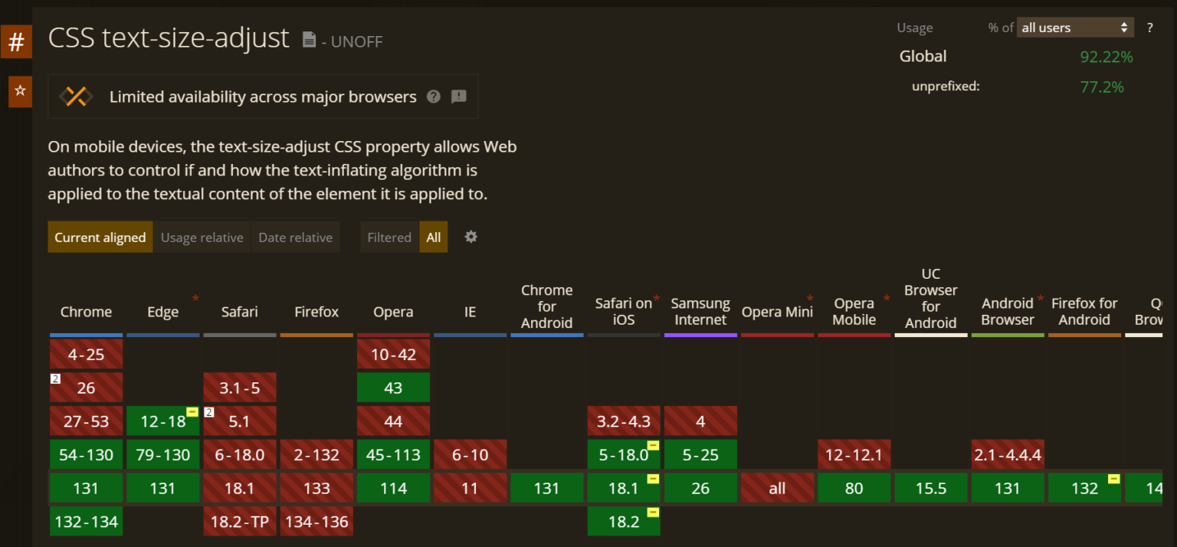Viewport: 1177px width, 547px height.
Task: Open the settings gear next to the filter buttons
Action: pyautogui.click(x=470, y=237)
